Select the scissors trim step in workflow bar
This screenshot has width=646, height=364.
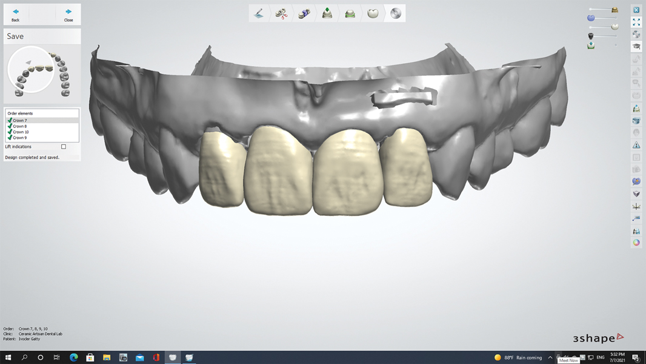(281, 13)
